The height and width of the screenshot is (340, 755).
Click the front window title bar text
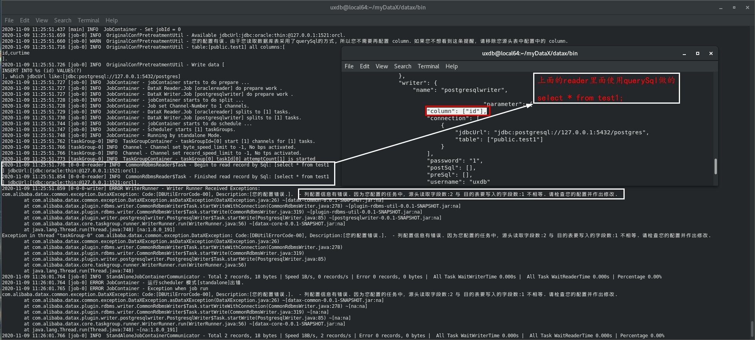coord(530,53)
